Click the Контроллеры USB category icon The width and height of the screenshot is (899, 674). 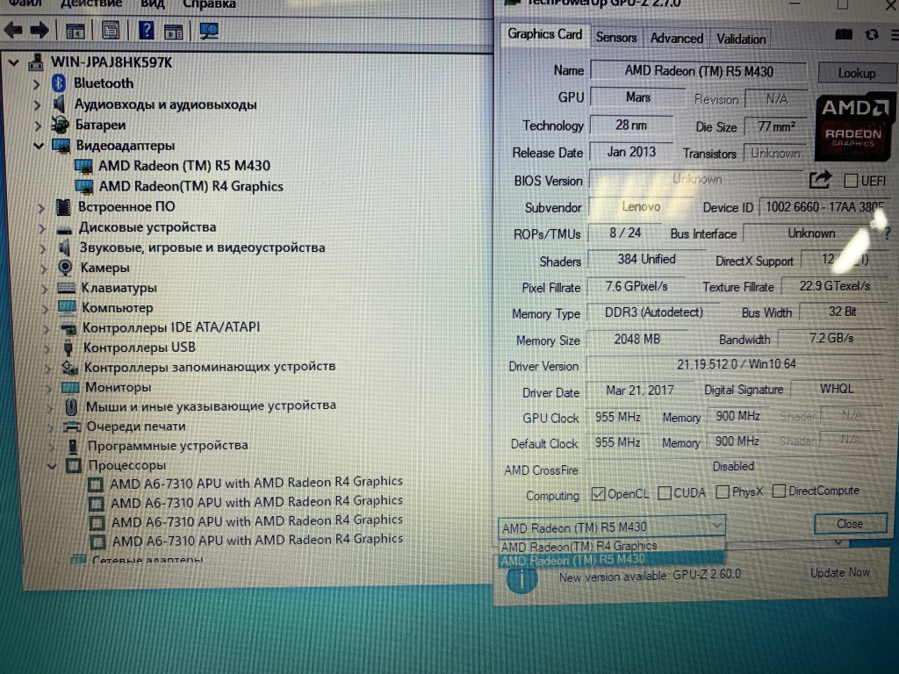click(68, 348)
